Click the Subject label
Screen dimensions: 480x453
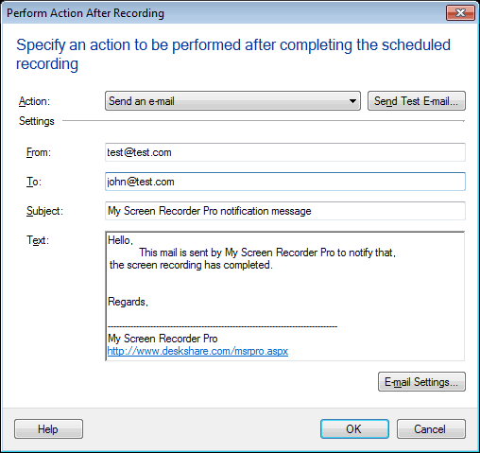44,211
